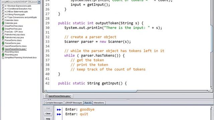The image size is (214, 120).
Task: Click the 'goodbye' input text in Run I/O
Action: pos(87,109)
